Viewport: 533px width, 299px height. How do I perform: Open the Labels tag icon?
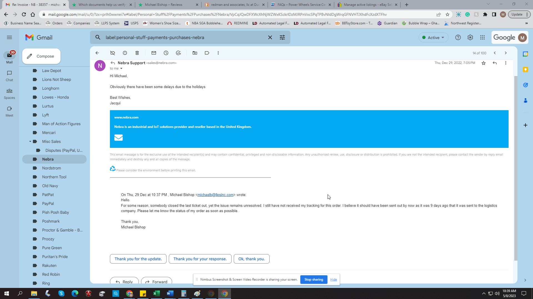(x=207, y=53)
